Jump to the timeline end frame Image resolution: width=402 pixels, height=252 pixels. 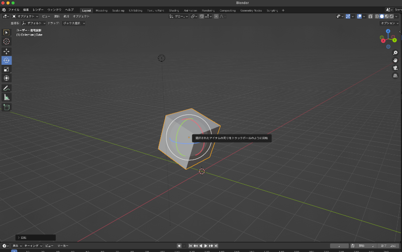(216, 246)
